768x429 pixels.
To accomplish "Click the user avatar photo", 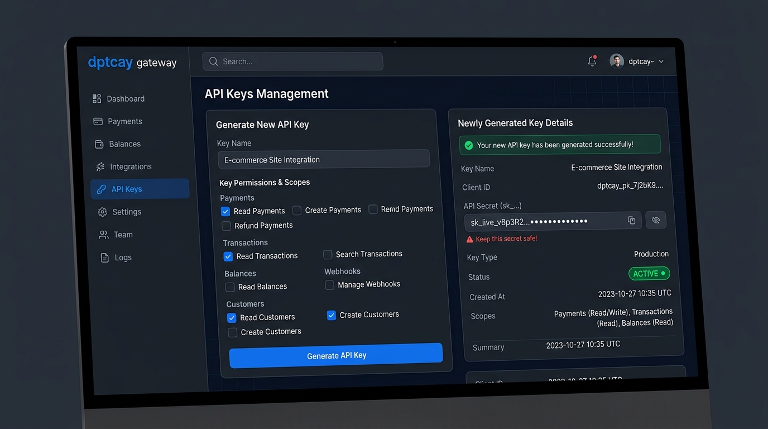I will 617,61.
